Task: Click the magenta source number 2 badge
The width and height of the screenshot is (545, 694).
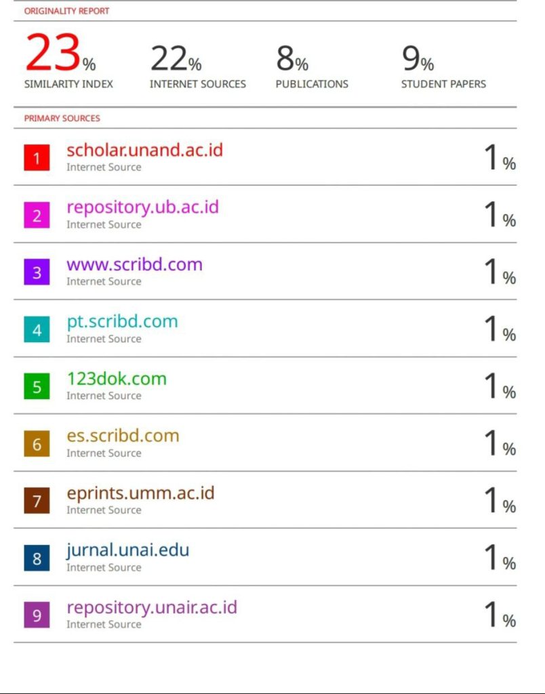Action: [x=37, y=215]
